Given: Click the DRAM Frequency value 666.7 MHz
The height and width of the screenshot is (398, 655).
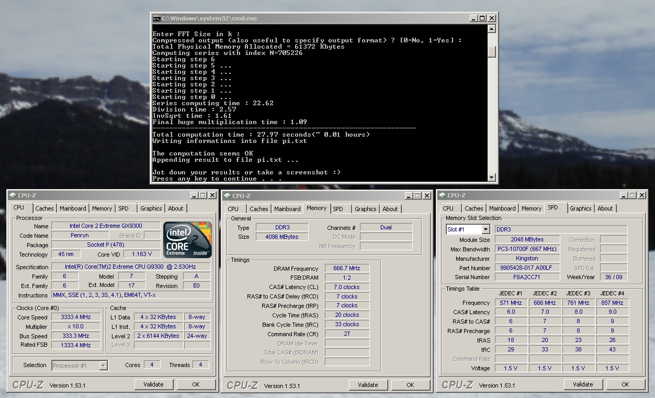Looking at the screenshot, I should pos(347,269).
